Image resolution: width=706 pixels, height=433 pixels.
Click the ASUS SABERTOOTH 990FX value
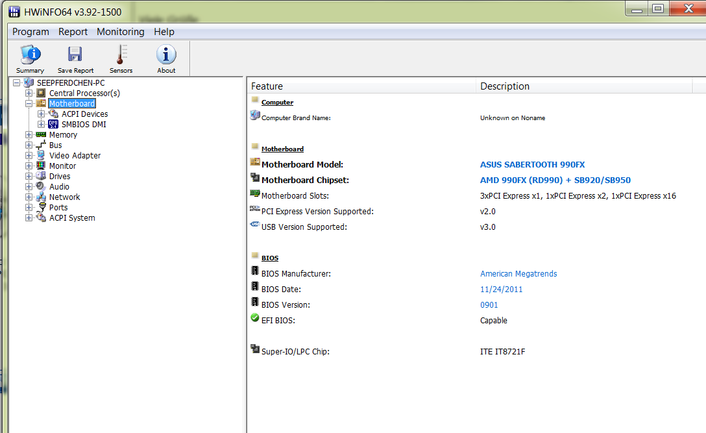tap(532, 164)
